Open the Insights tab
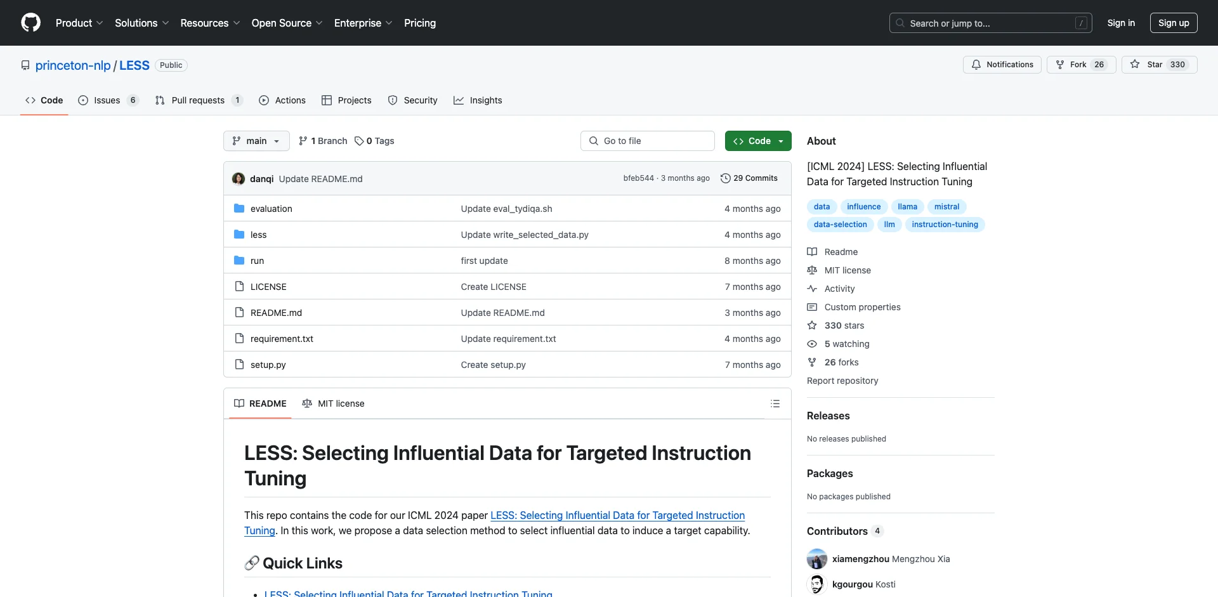The height and width of the screenshot is (597, 1218). 478,100
